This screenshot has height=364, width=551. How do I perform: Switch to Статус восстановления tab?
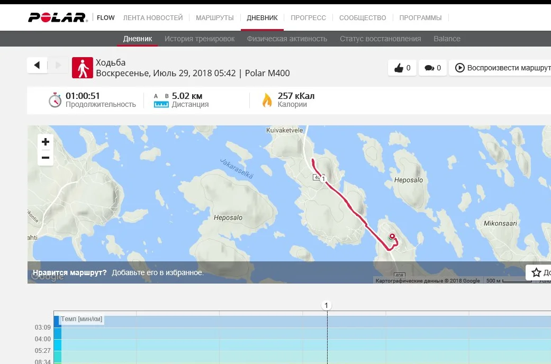tap(380, 39)
